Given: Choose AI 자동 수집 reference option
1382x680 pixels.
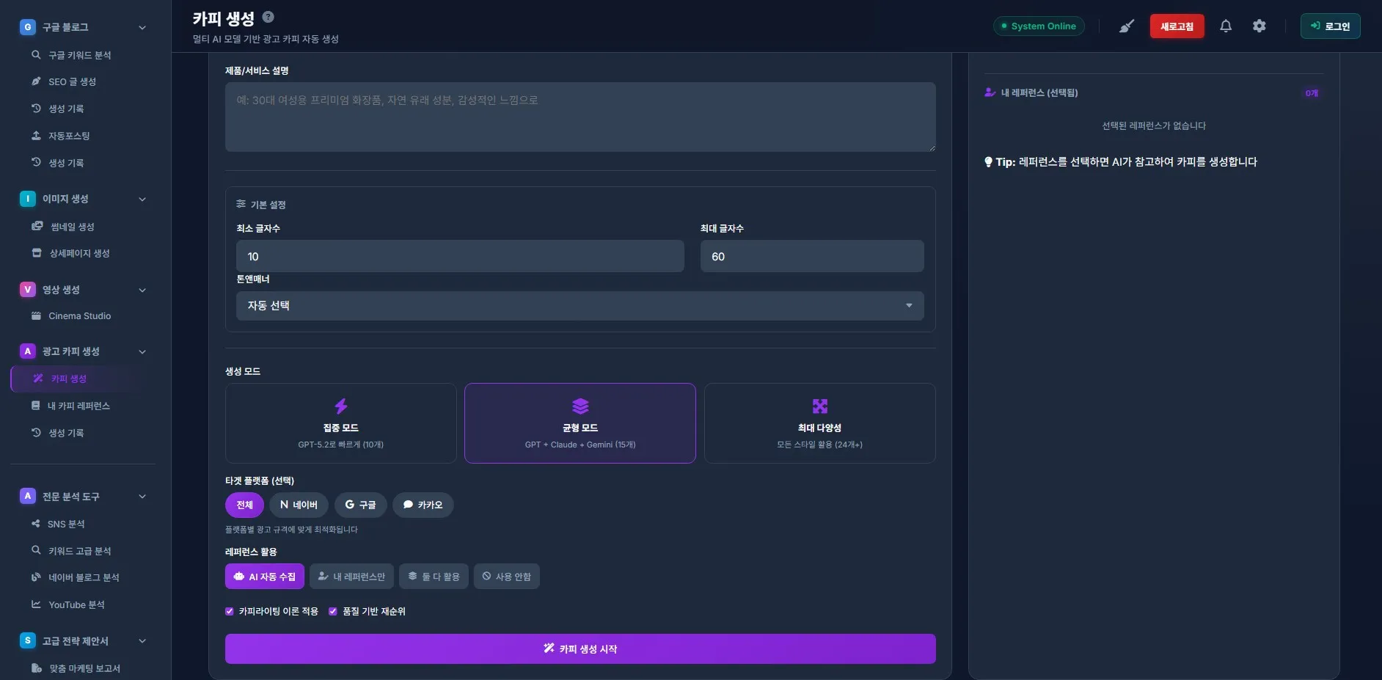Looking at the screenshot, I should tap(265, 577).
